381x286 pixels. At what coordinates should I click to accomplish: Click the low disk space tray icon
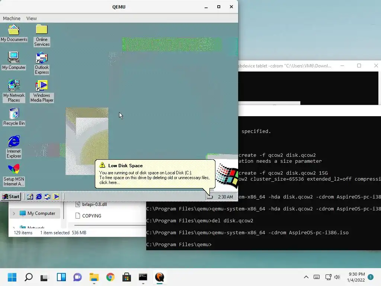[x=210, y=197]
